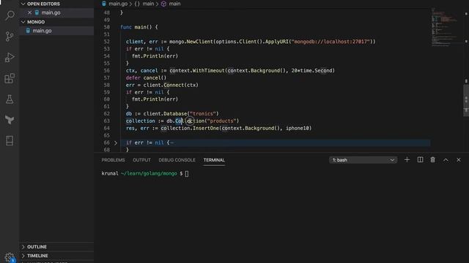Click line number 62 in the gutter
Viewport: 469px width, 263px height.
pos(107,114)
